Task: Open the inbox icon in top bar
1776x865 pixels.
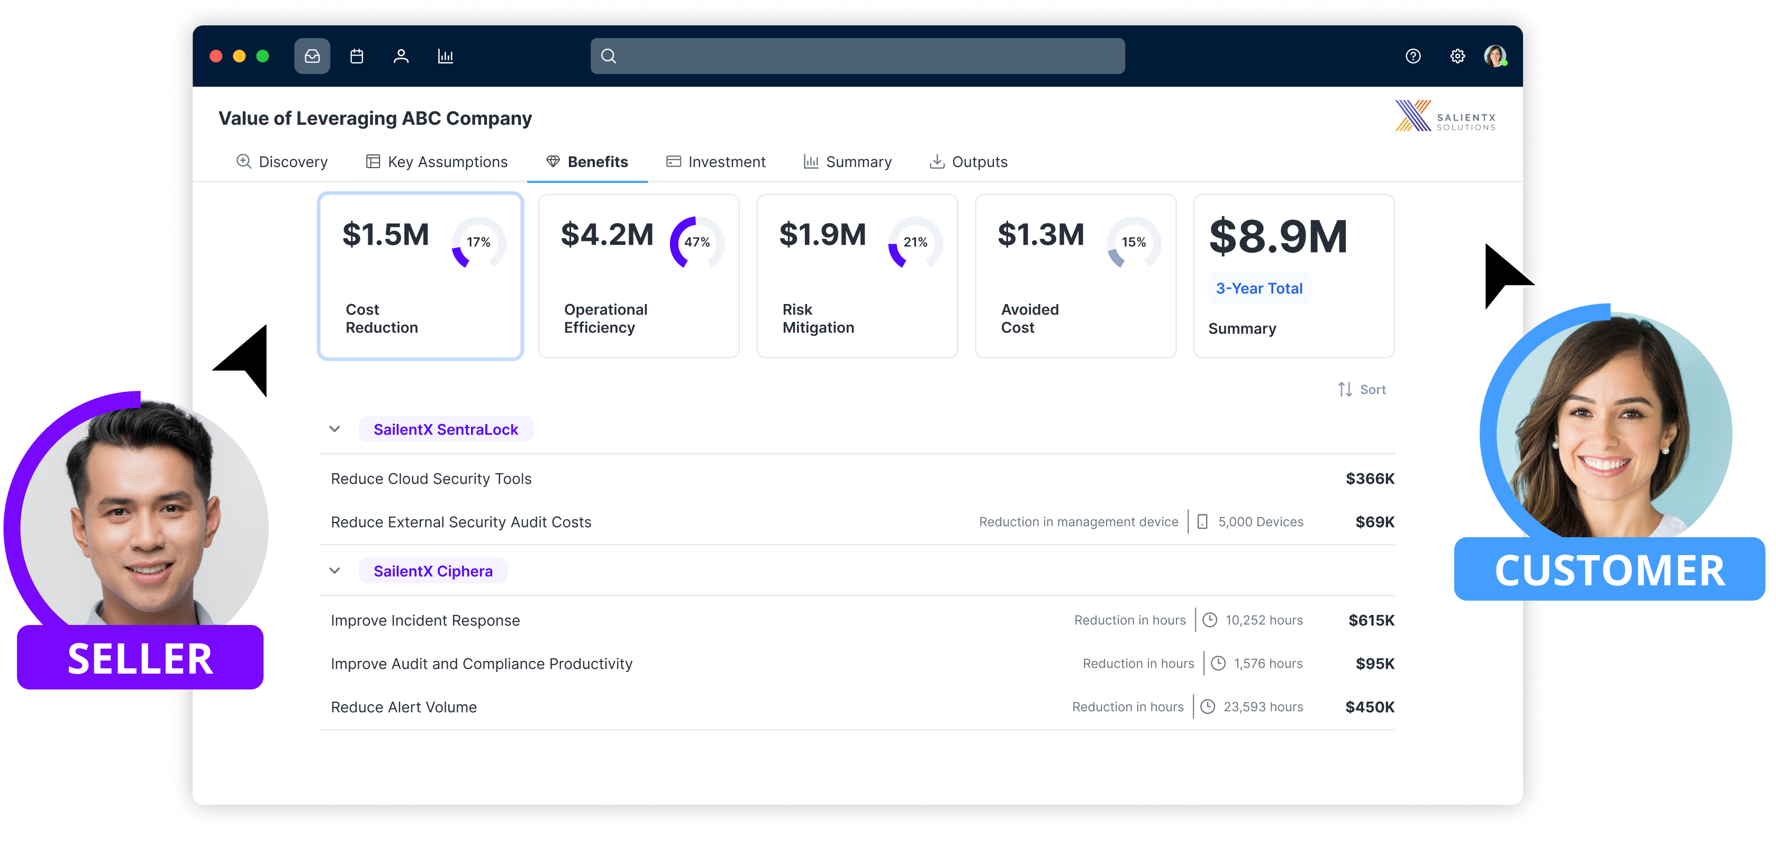Action: (312, 56)
